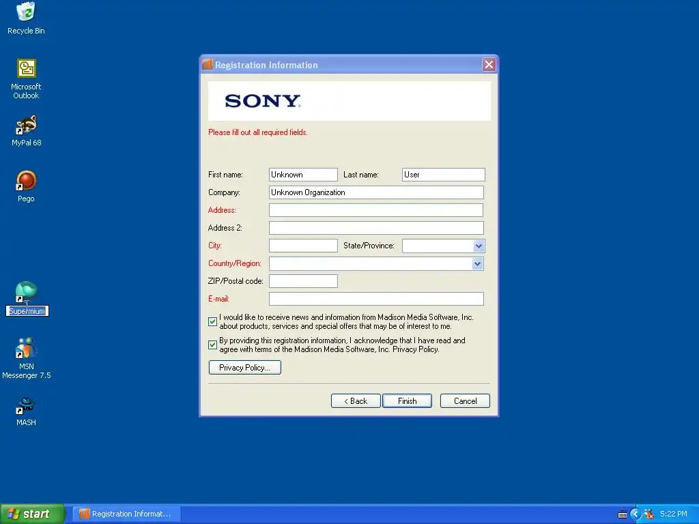This screenshot has width=699, height=524.
Task: Open the Windows start menu
Action: (x=32, y=514)
